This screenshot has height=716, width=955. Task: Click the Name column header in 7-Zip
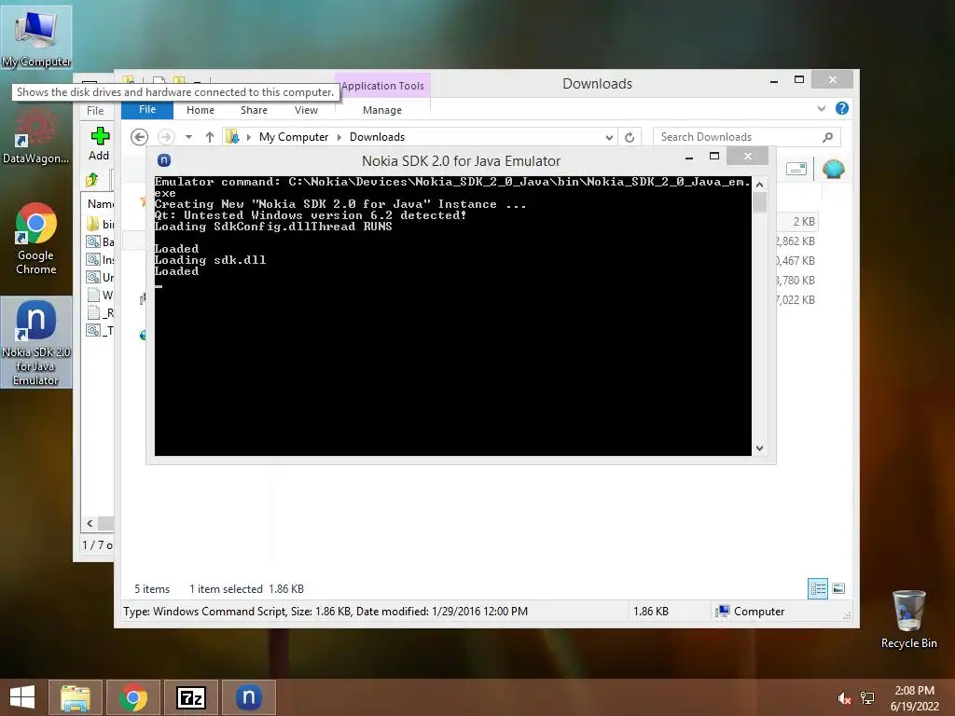(x=100, y=204)
